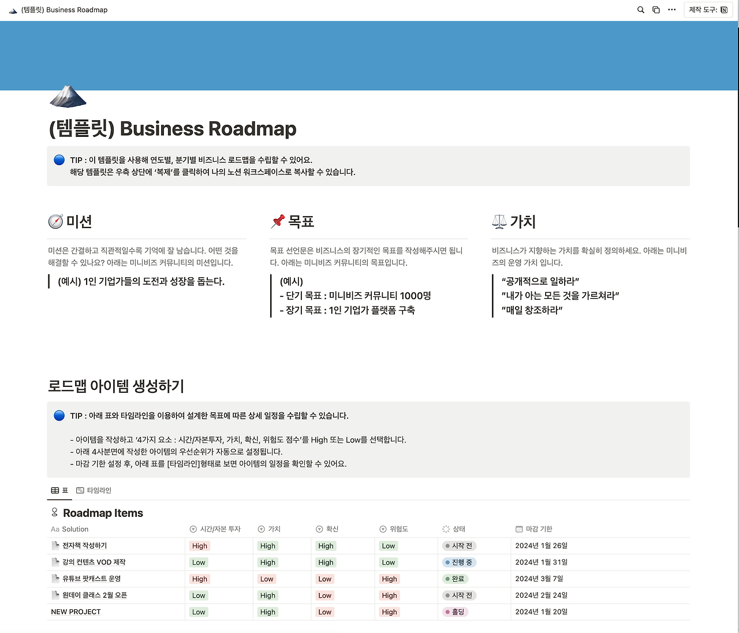Click the Notion logo inside the 제작 도구 badge

coord(726,10)
